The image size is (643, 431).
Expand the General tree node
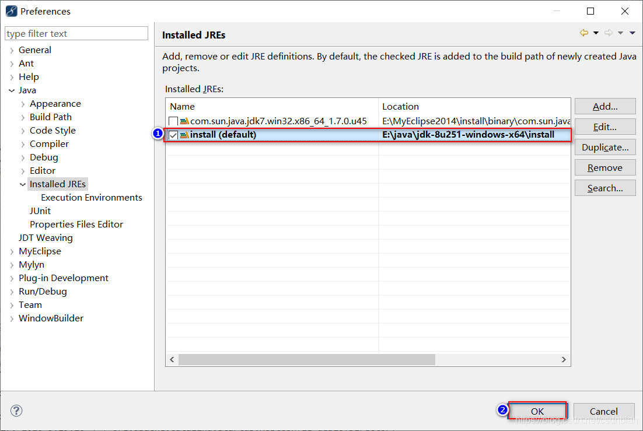[12, 50]
